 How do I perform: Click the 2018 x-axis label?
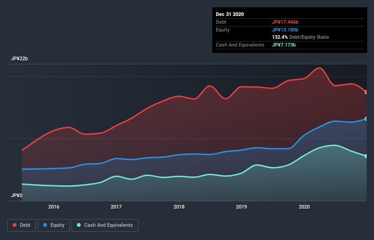pyautogui.click(x=179, y=207)
